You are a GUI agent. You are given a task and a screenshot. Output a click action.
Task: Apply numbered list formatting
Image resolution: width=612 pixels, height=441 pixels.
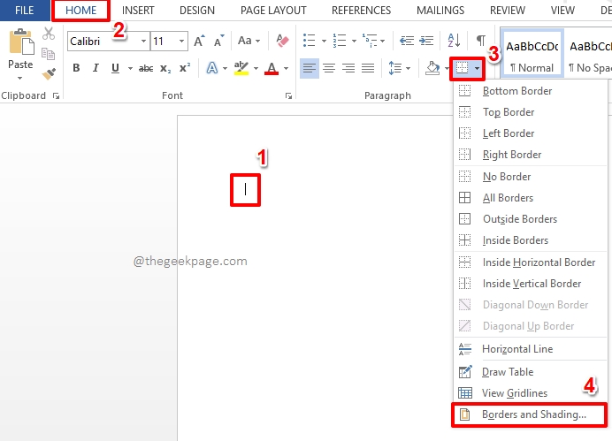(x=340, y=40)
